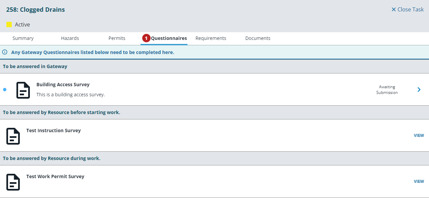Click the yellow Active status square
The width and height of the screenshot is (429, 207).
[x=9, y=24]
